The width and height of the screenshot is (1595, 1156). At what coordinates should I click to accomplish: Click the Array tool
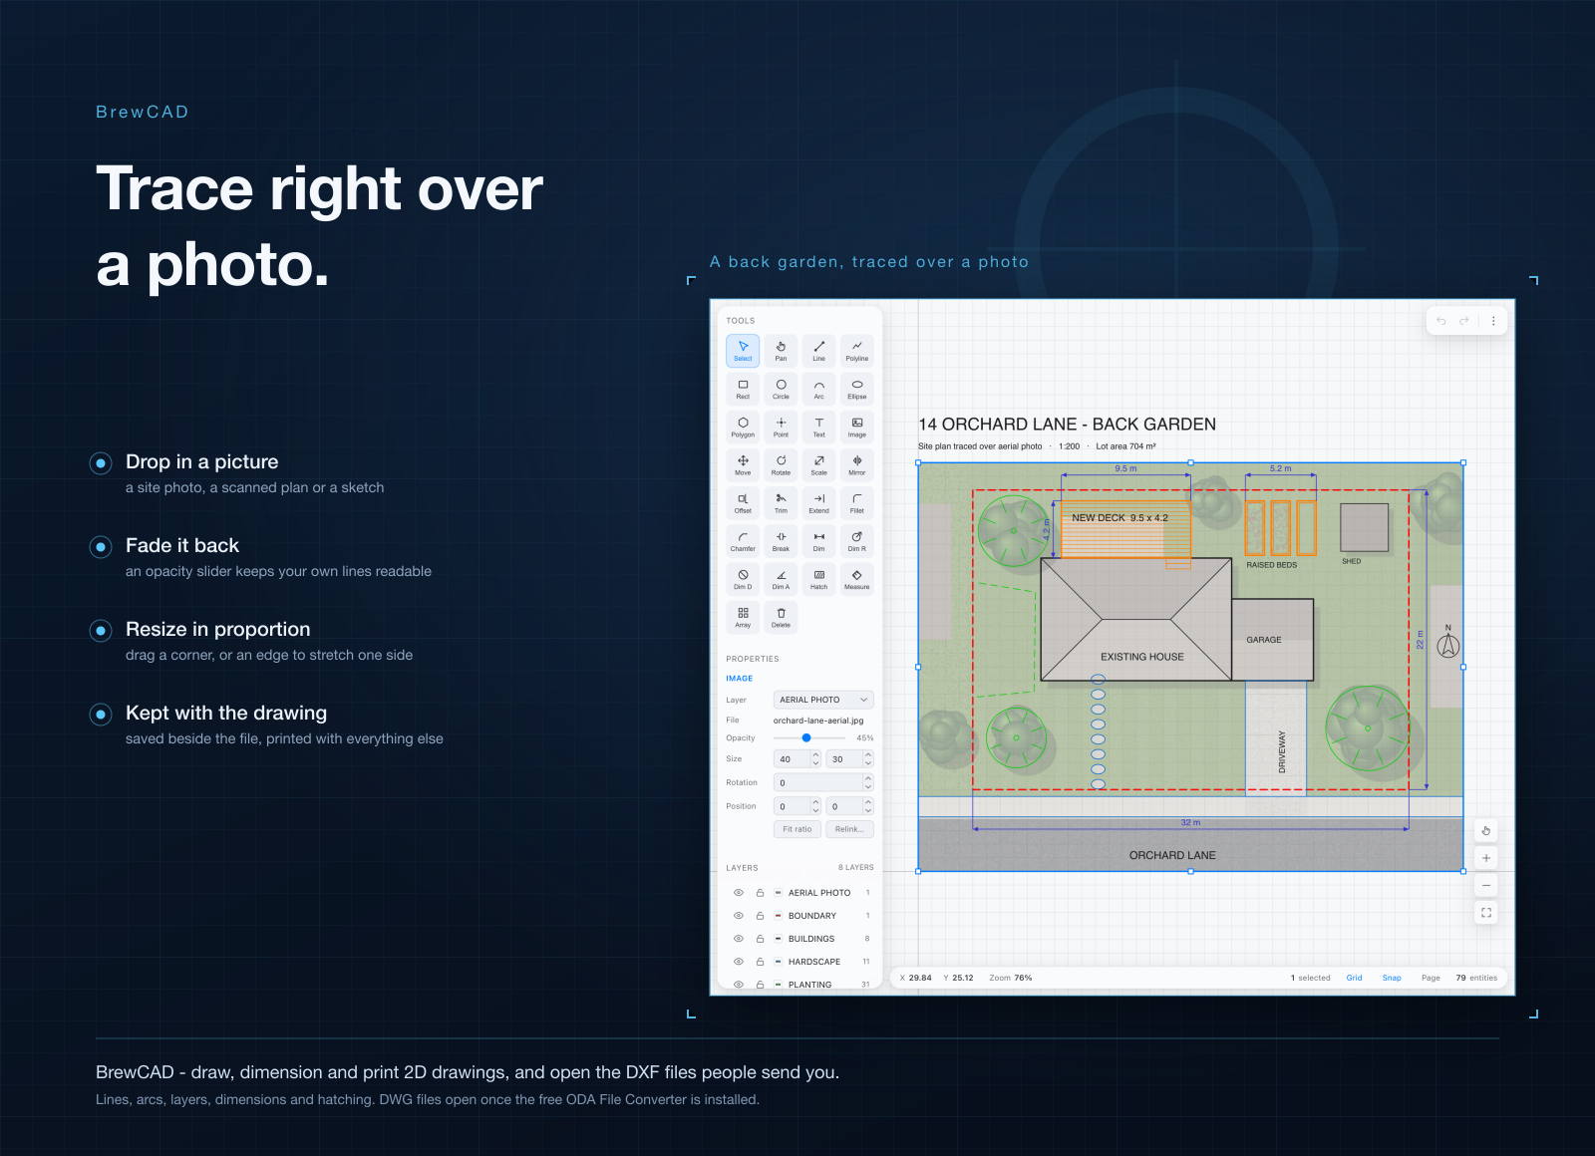(743, 617)
